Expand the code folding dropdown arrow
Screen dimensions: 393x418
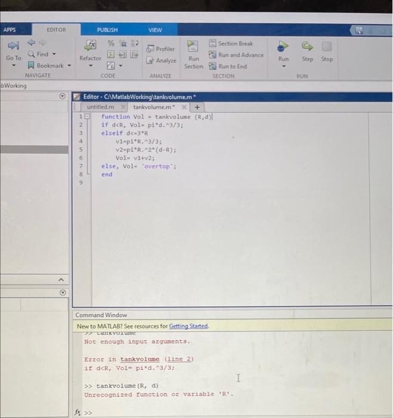coord(120,65)
